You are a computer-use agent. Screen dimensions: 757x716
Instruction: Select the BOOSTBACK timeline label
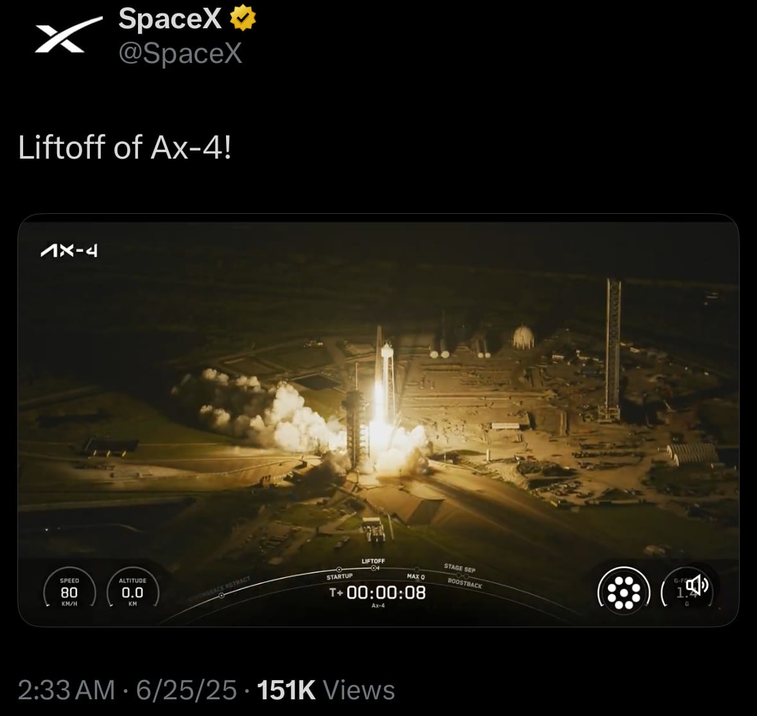tap(464, 582)
